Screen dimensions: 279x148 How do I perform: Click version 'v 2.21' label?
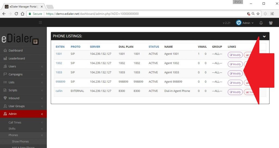226,23
